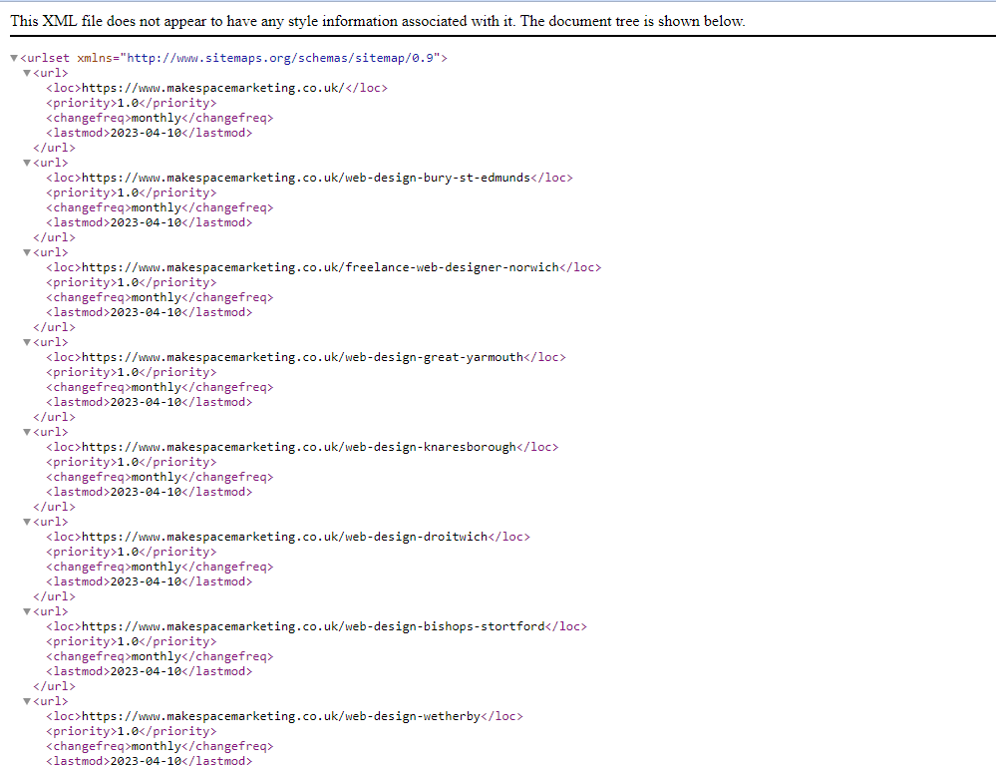Click lastmod 2023-04-10 under knaresborough url

[150, 492]
